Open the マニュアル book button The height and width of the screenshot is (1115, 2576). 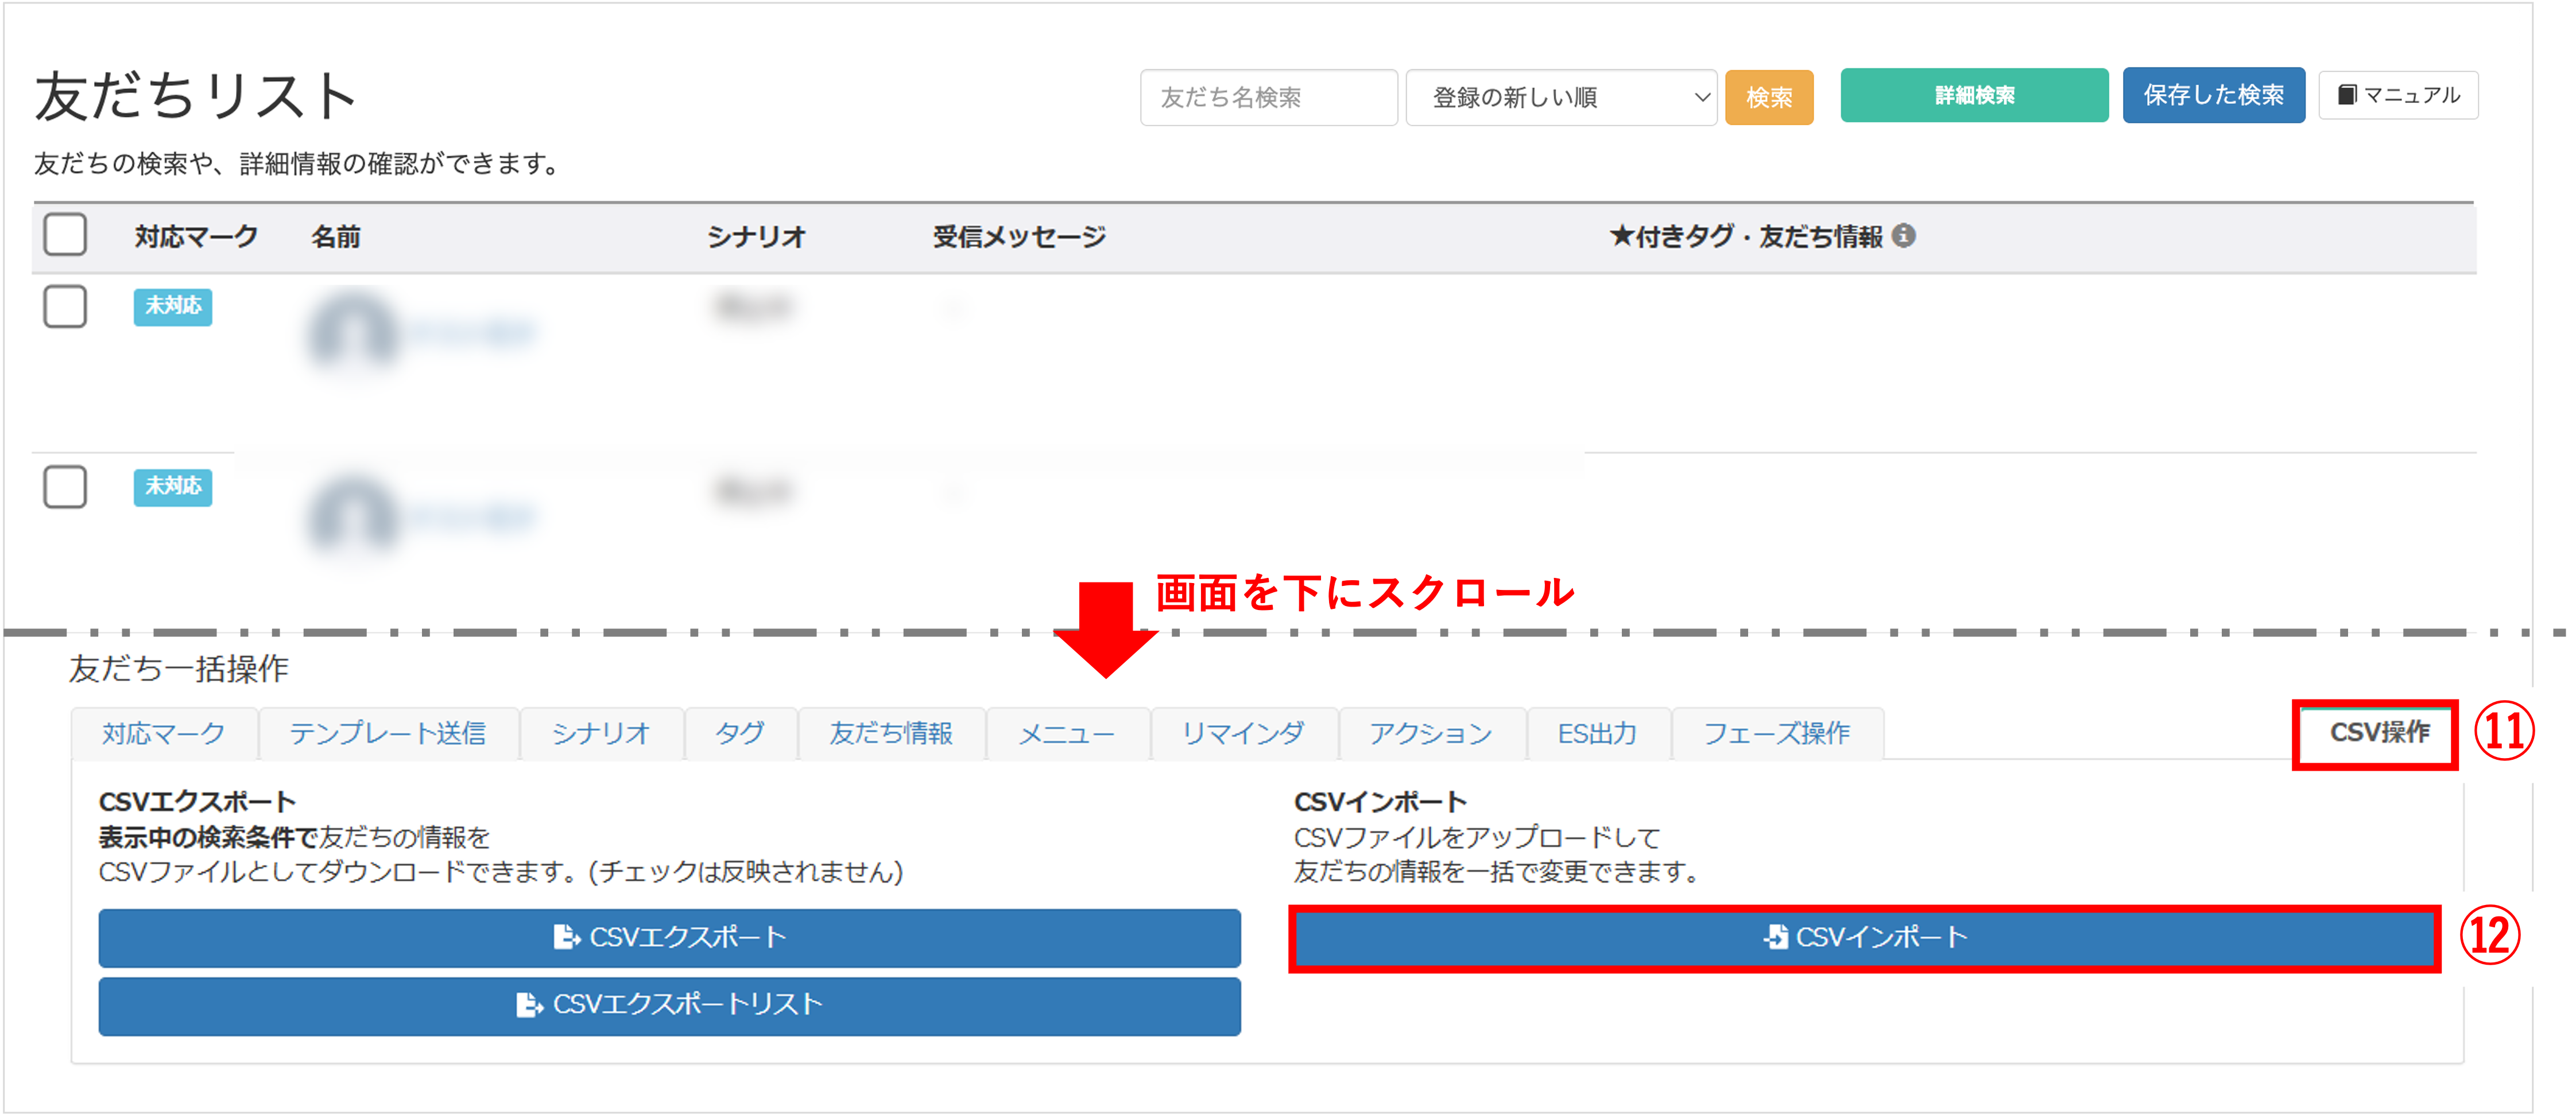[2397, 96]
